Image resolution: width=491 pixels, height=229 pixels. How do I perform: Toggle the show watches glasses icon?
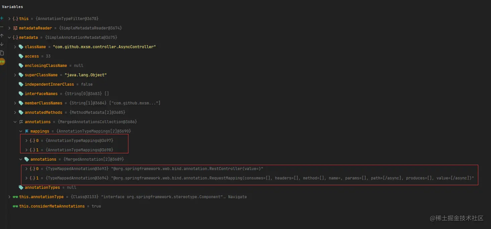click(2, 62)
